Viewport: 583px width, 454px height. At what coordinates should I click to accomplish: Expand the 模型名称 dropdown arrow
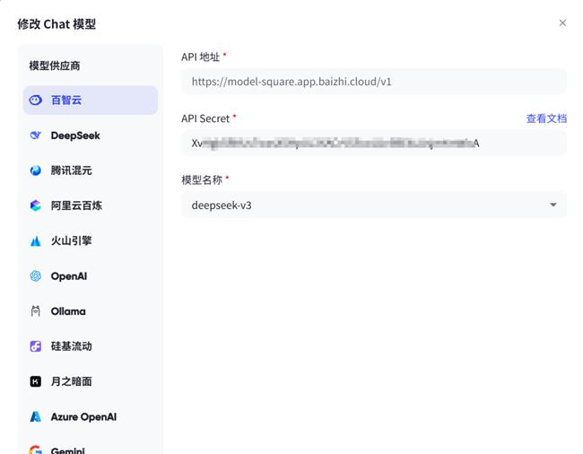(x=553, y=205)
